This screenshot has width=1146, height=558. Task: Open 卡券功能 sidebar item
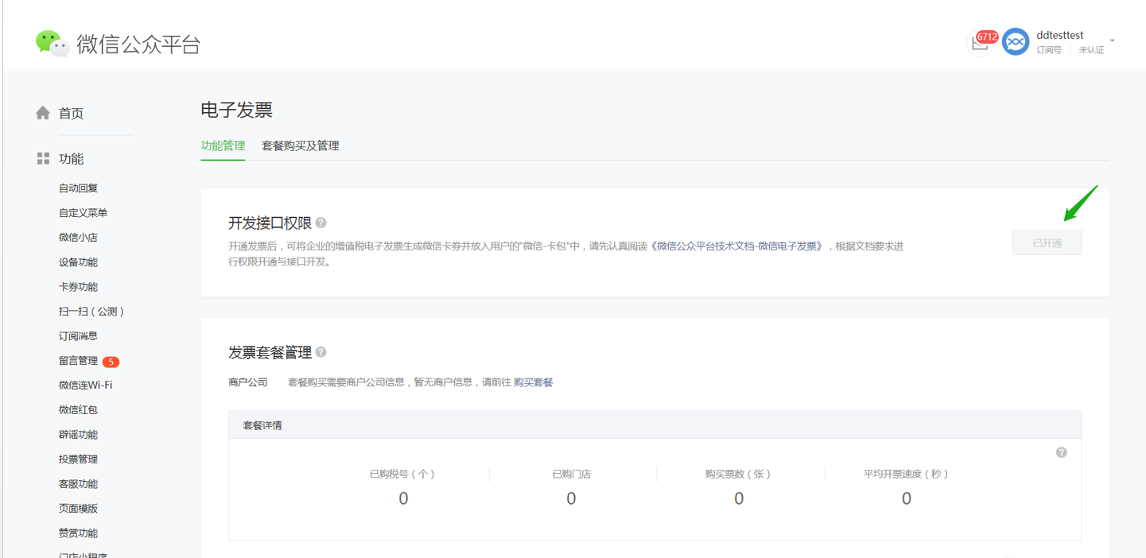point(78,287)
